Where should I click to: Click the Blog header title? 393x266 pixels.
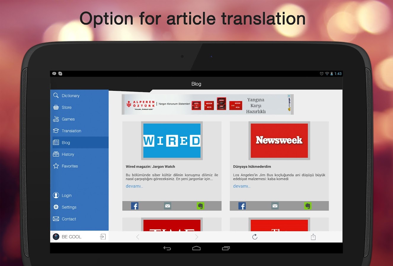pyautogui.click(x=196, y=84)
